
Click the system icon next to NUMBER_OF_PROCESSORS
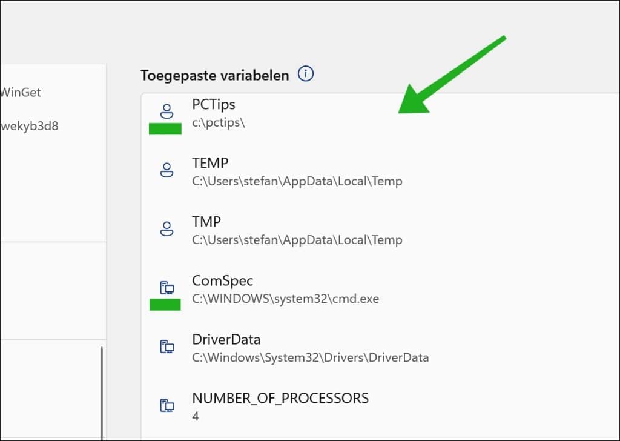tap(167, 405)
